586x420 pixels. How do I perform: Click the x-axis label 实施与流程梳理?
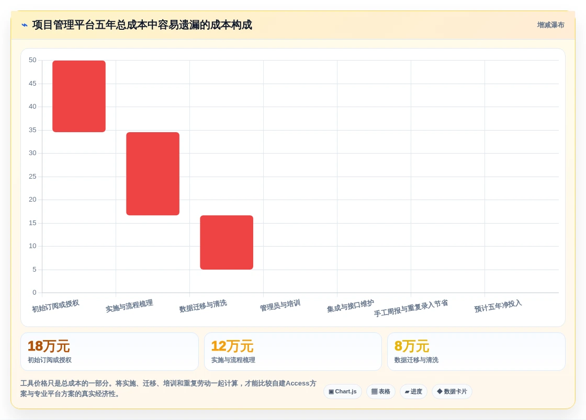point(129,306)
